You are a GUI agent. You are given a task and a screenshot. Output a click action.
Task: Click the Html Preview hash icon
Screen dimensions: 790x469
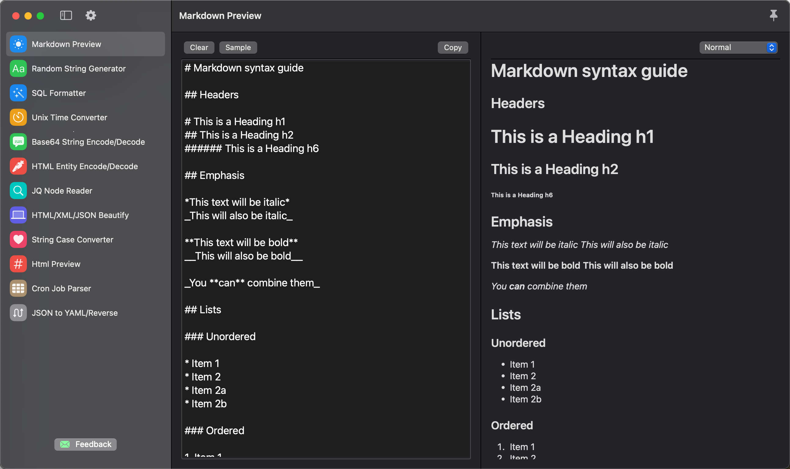coord(18,264)
